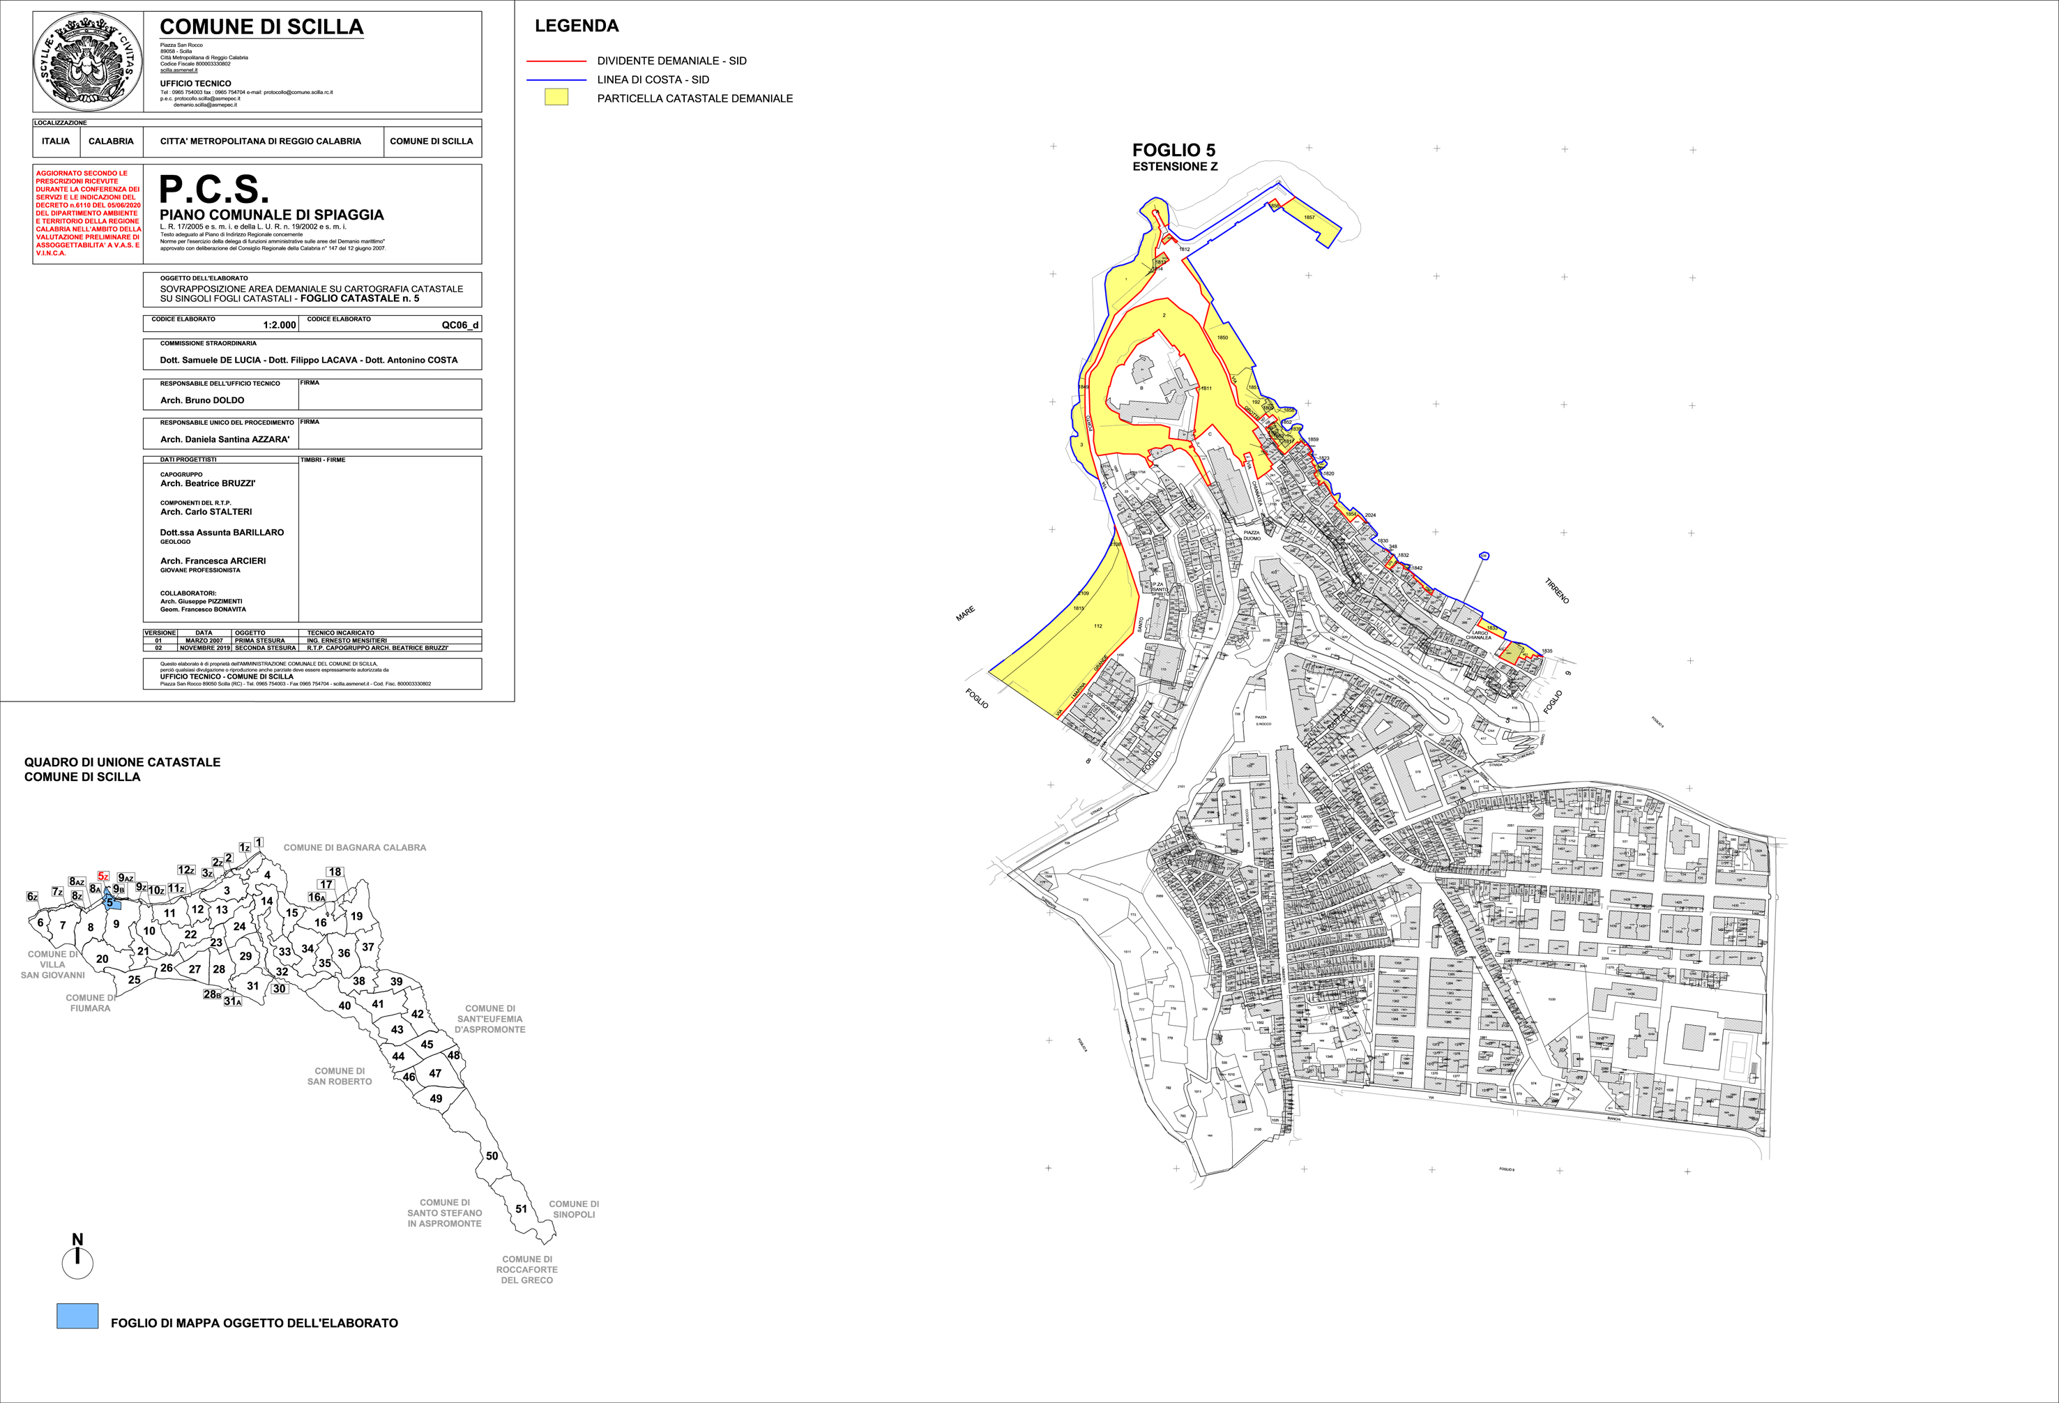
Task: Click 'COMUNE DI SANTO STEFANO IN ASPROMONTE' label
Action: pyautogui.click(x=445, y=1213)
